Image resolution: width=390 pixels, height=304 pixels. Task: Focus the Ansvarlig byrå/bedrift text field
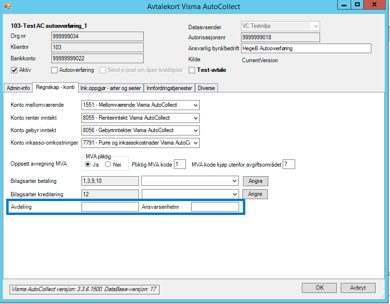pyautogui.click(x=306, y=48)
